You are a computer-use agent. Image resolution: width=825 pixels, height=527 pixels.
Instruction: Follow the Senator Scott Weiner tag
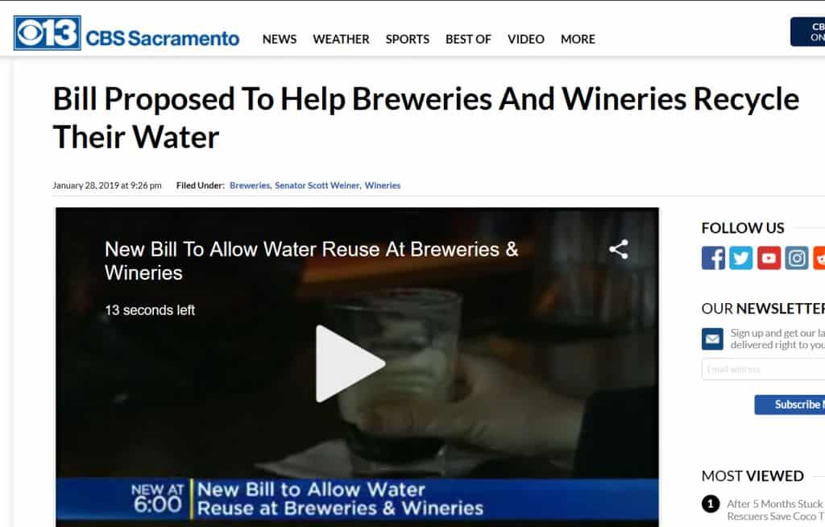(317, 185)
